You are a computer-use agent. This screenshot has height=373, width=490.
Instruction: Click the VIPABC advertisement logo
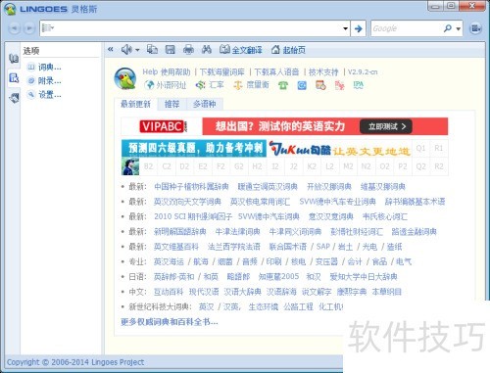(163, 126)
